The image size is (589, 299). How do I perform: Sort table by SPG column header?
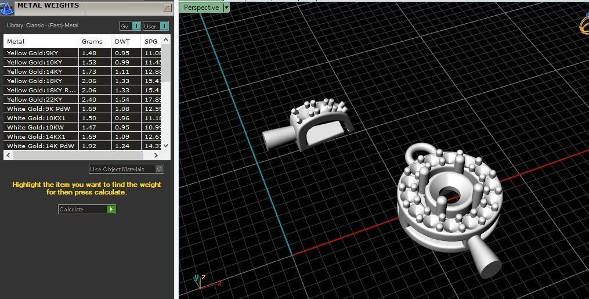(x=151, y=41)
